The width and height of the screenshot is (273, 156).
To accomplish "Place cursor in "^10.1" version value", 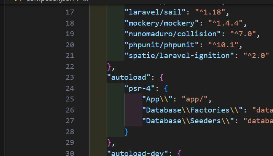I will (x=223, y=45).
